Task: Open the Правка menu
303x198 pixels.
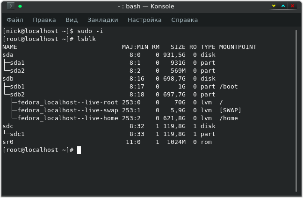Action: coord(44,20)
